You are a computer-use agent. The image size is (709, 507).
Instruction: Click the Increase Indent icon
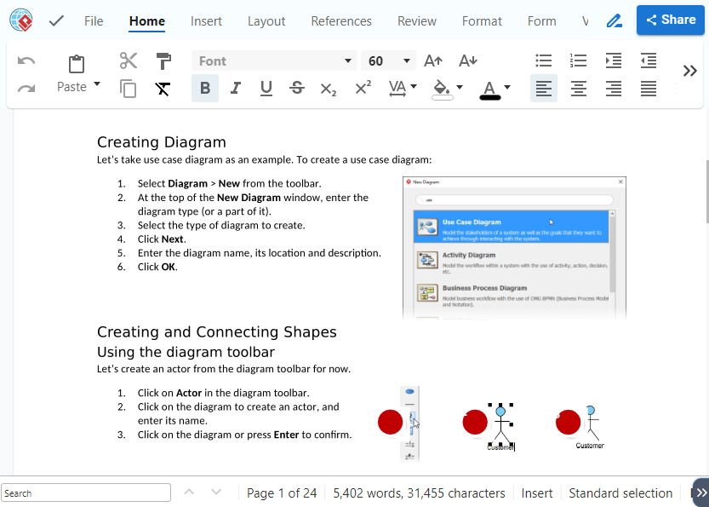614,60
